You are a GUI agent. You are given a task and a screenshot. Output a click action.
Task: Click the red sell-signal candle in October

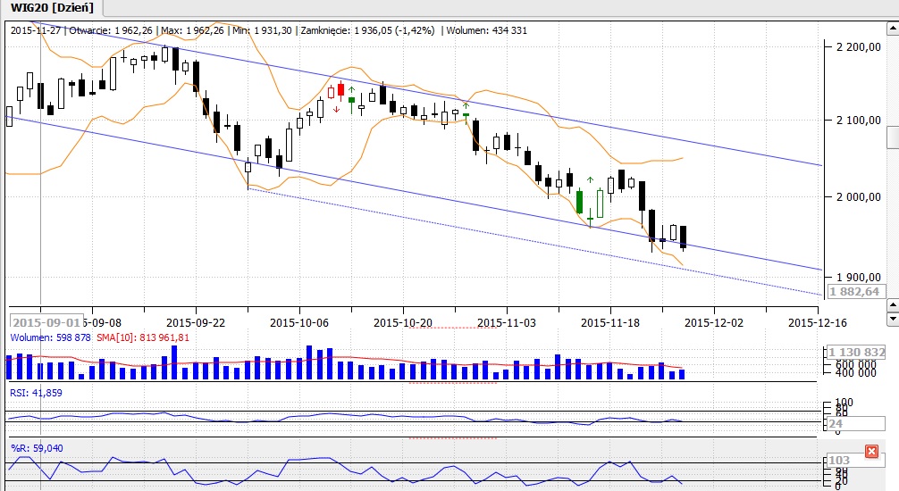(x=340, y=90)
